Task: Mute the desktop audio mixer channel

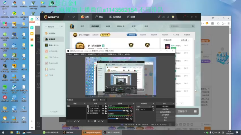Action: (x=127, y=118)
